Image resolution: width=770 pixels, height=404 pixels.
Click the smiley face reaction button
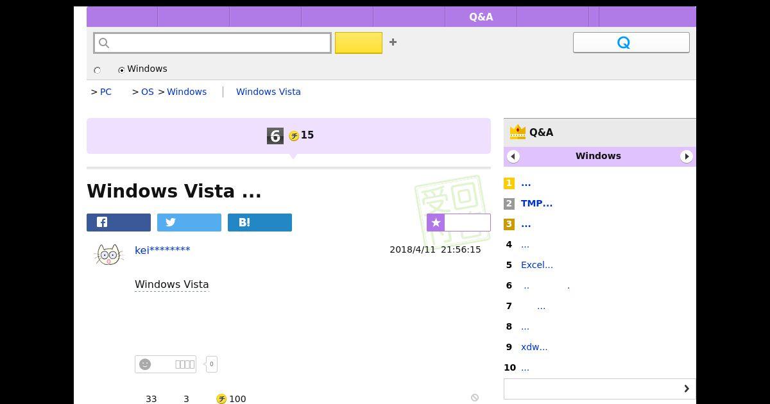pos(166,364)
